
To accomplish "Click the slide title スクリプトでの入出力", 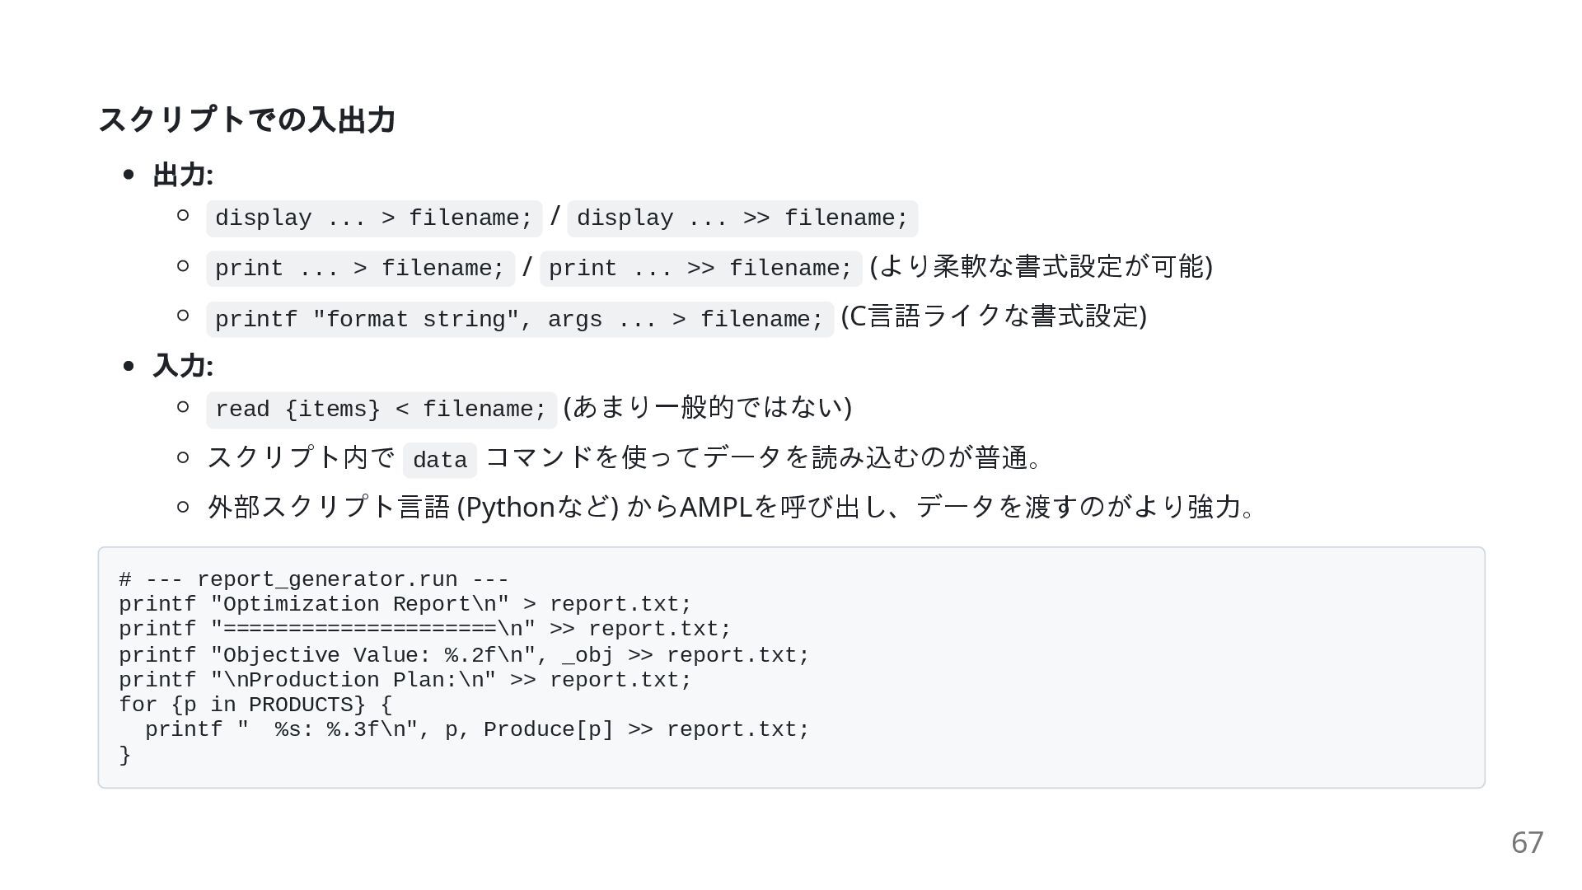I will pos(247,120).
